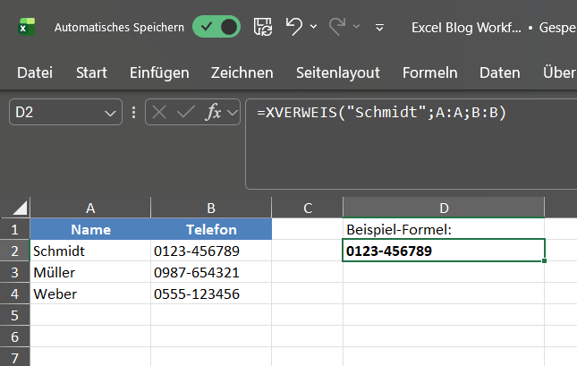
Task: Click the cancel X formula icon
Action: click(x=159, y=112)
